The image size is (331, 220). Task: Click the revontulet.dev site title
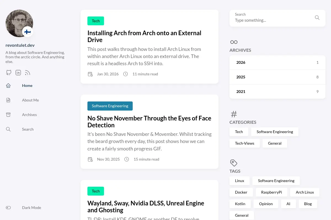(20, 45)
